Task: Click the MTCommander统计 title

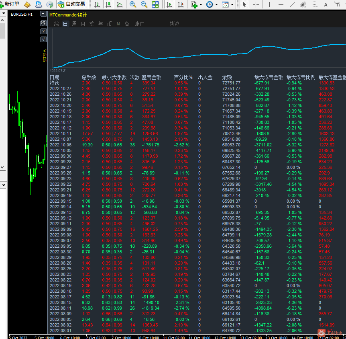Action: pyautogui.click(x=68, y=15)
